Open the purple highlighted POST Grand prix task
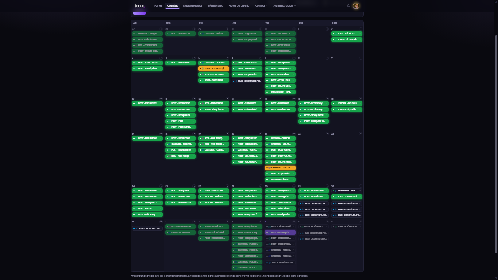498x280 pixels. (x=280, y=232)
